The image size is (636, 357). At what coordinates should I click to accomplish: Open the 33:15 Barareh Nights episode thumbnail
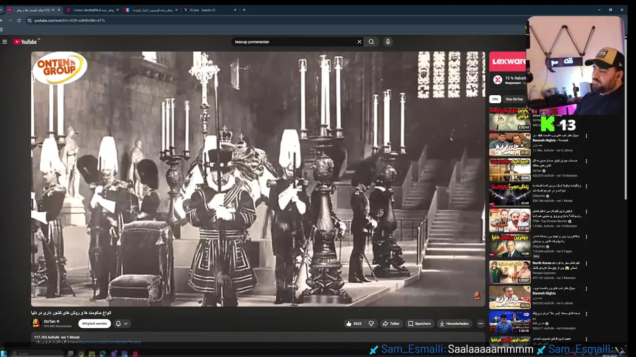510,297
